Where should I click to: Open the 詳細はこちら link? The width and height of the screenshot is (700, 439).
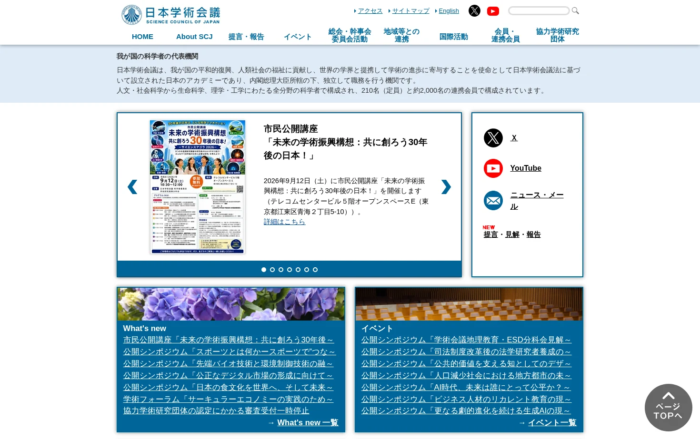284,222
